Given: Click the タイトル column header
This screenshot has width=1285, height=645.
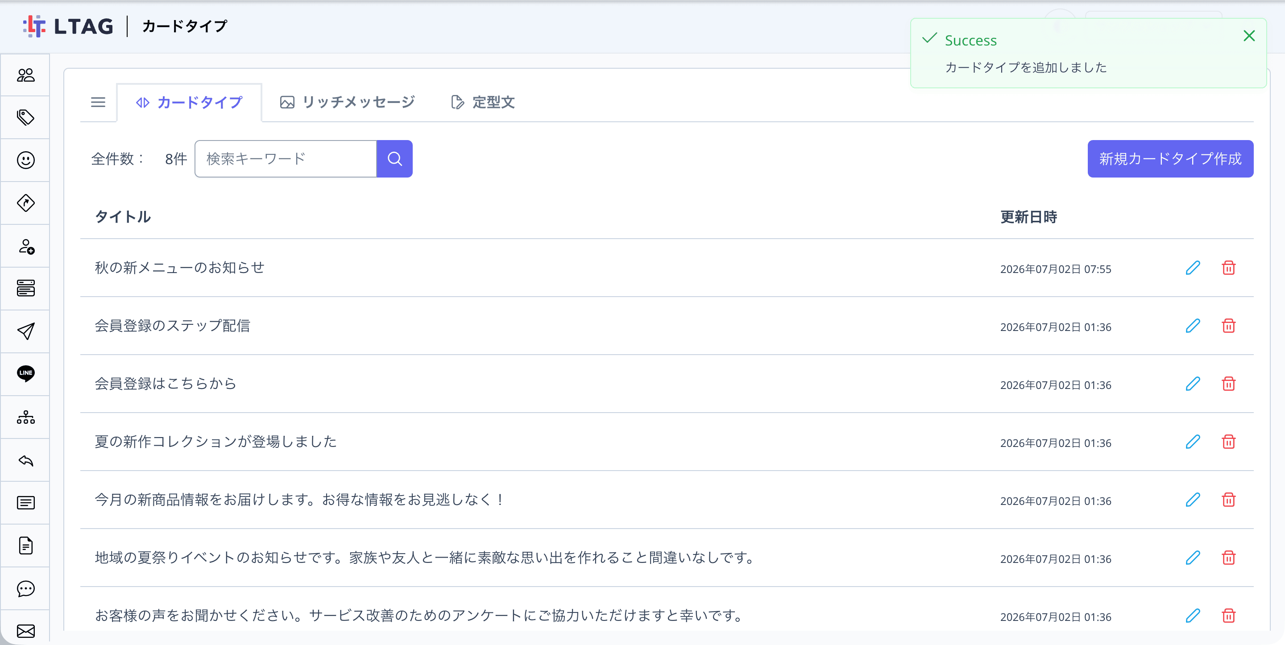Looking at the screenshot, I should tap(123, 216).
